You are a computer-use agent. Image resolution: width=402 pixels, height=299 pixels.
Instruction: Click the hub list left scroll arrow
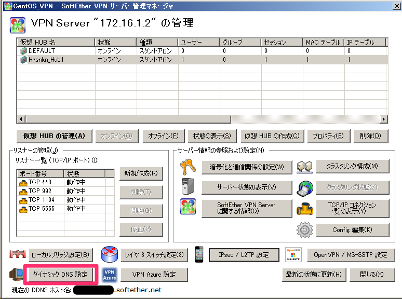point(21,119)
